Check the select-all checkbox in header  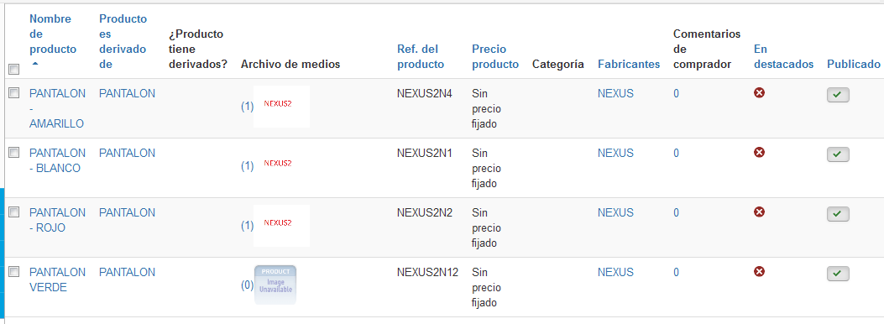(14, 70)
